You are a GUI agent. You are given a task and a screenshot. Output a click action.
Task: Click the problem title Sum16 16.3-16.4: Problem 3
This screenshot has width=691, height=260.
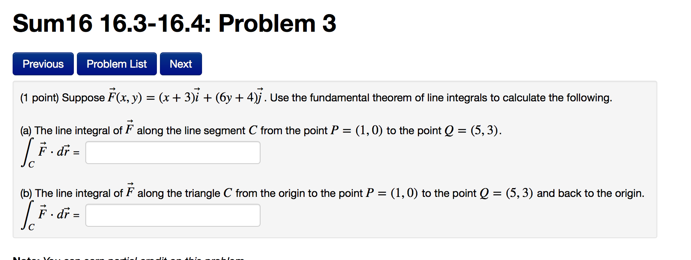(173, 24)
